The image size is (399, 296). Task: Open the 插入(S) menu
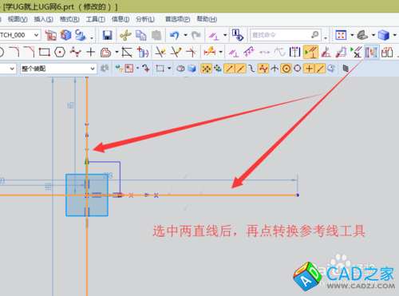pos(43,19)
